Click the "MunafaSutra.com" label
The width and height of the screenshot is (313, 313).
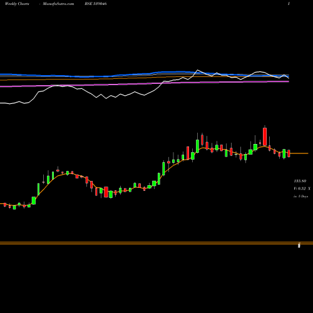click(58, 4)
